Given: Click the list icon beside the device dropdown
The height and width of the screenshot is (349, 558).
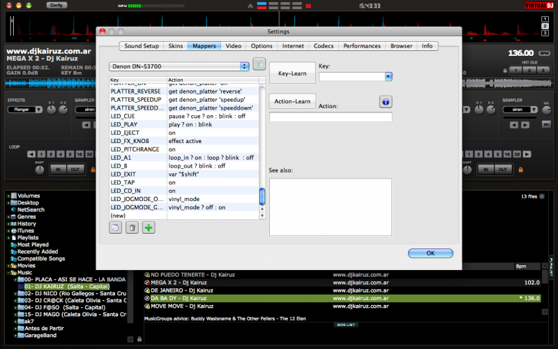Looking at the screenshot, I should (x=259, y=65).
